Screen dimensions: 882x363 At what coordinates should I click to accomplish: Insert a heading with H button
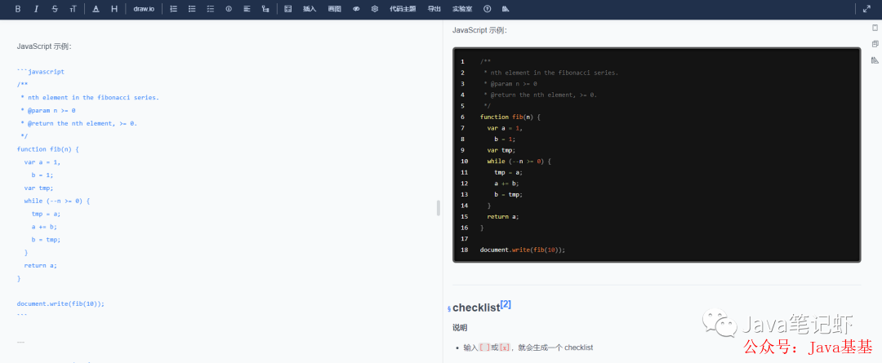click(114, 9)
